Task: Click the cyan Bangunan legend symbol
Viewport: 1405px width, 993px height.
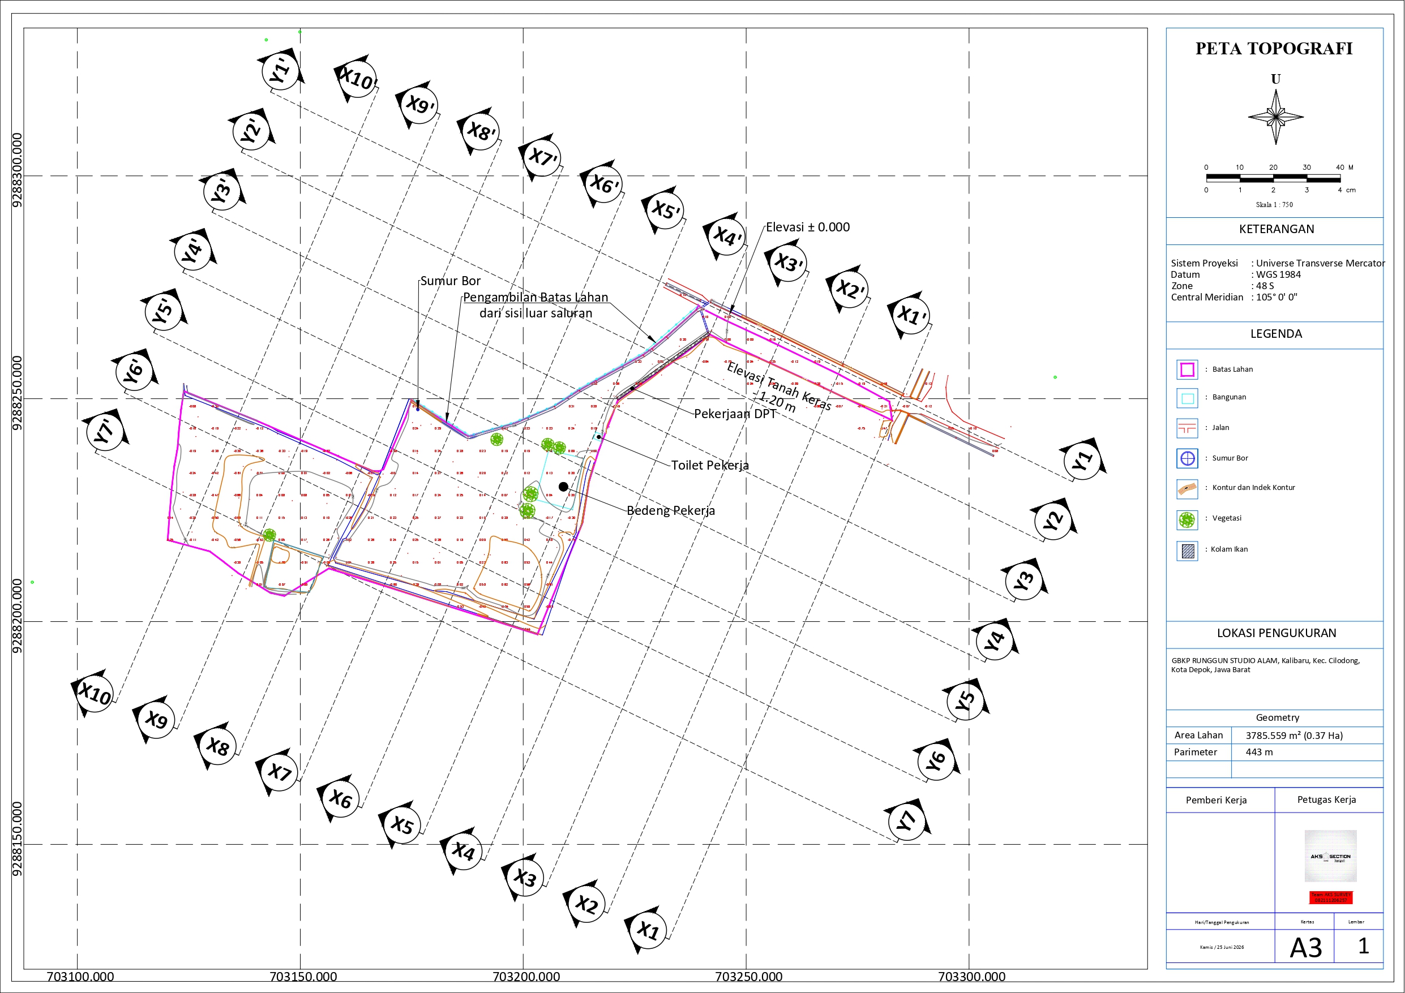Action: point(1187,398)
